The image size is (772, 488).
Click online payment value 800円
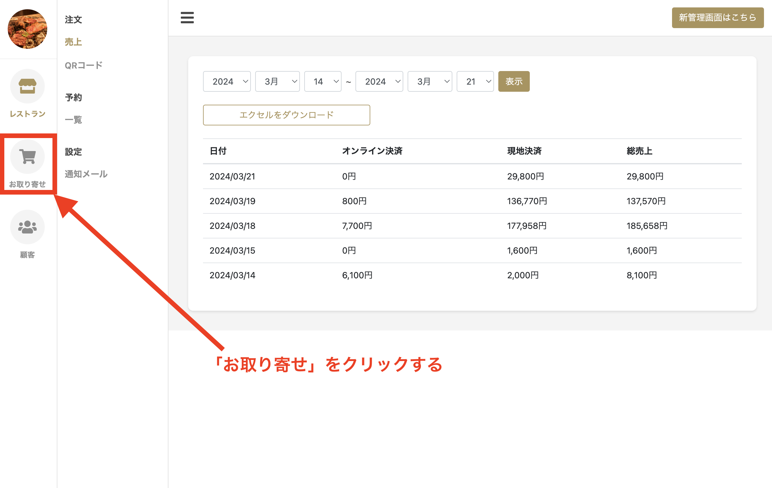pyautogui.click(x=354, y=201)
